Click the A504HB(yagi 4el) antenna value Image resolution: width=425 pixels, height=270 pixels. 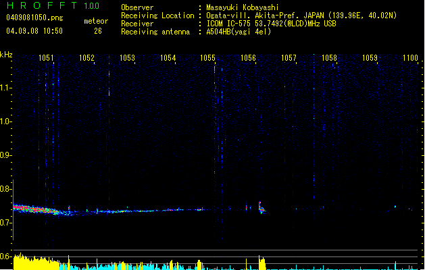coord(239,32)
